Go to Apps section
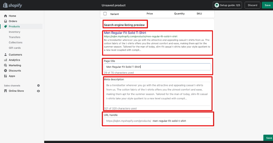This screenshot has width=273, height=143. coord(12,76)
